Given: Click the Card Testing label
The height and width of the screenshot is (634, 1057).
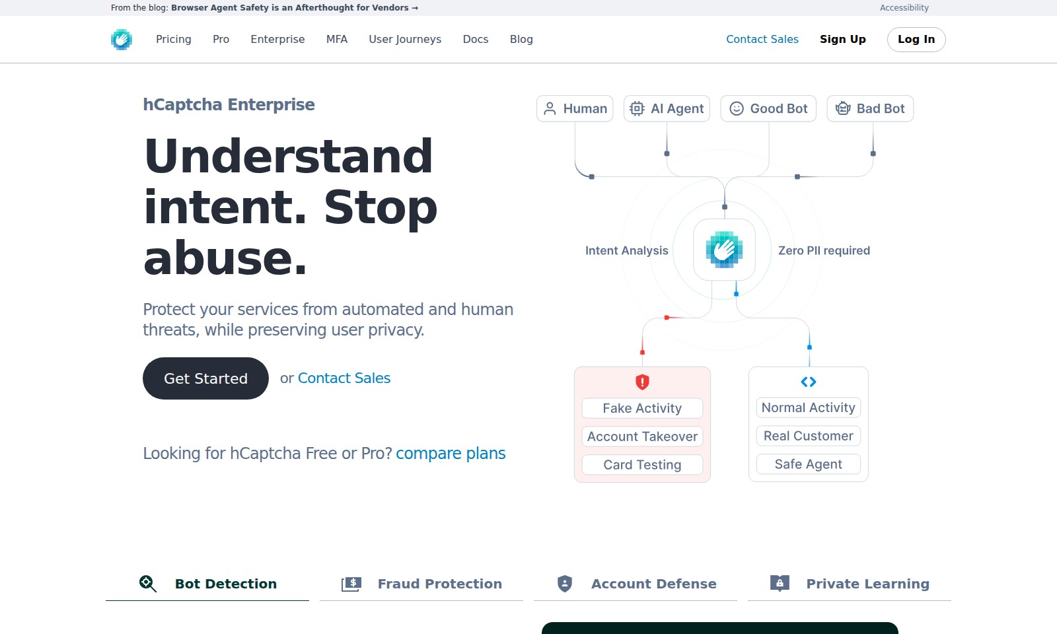Looking at the screenshot, I should click(x=642, y=465).
